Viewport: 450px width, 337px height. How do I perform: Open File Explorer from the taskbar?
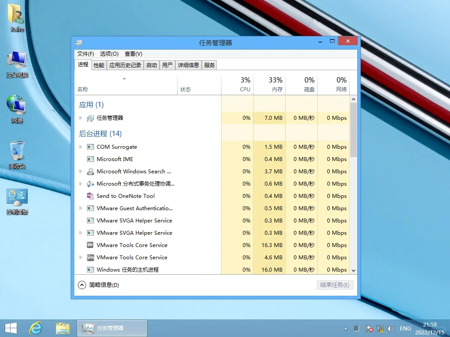click(62, 328)
